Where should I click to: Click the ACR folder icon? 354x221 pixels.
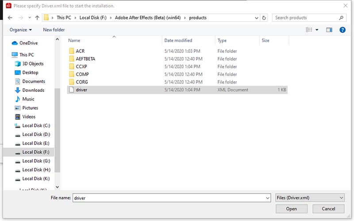[72, 51]
